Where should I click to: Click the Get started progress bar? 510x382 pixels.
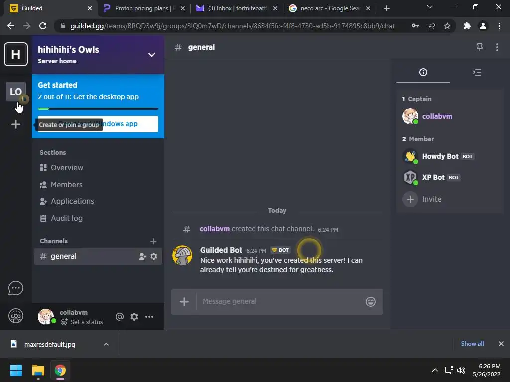(98, 109)
